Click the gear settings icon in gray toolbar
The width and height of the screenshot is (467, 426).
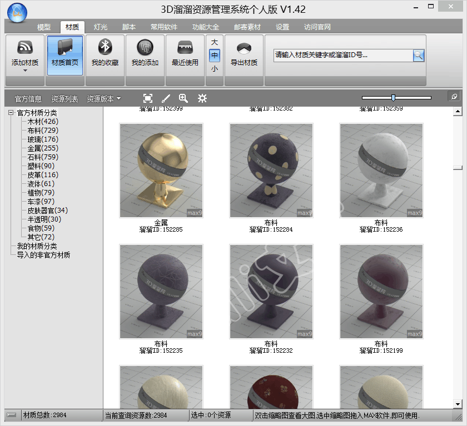pos(202,98)
